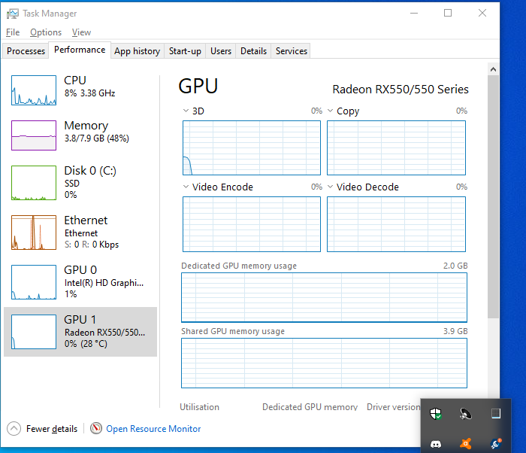Select the CPU usage thumbnail graph
The width and height of the screenshot is (526, 453).
(34, 90)
